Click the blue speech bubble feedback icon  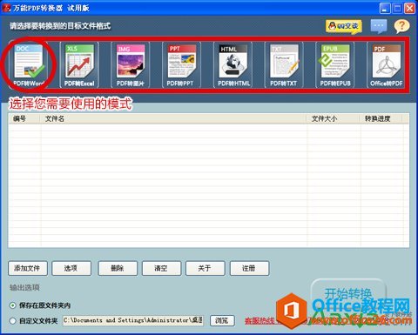[379, 26]
